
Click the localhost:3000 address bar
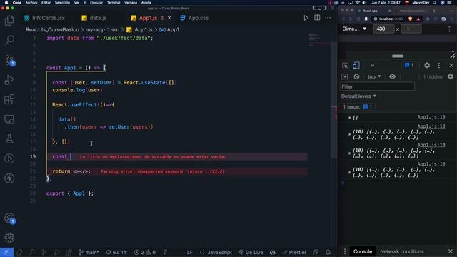click(391, 19)
